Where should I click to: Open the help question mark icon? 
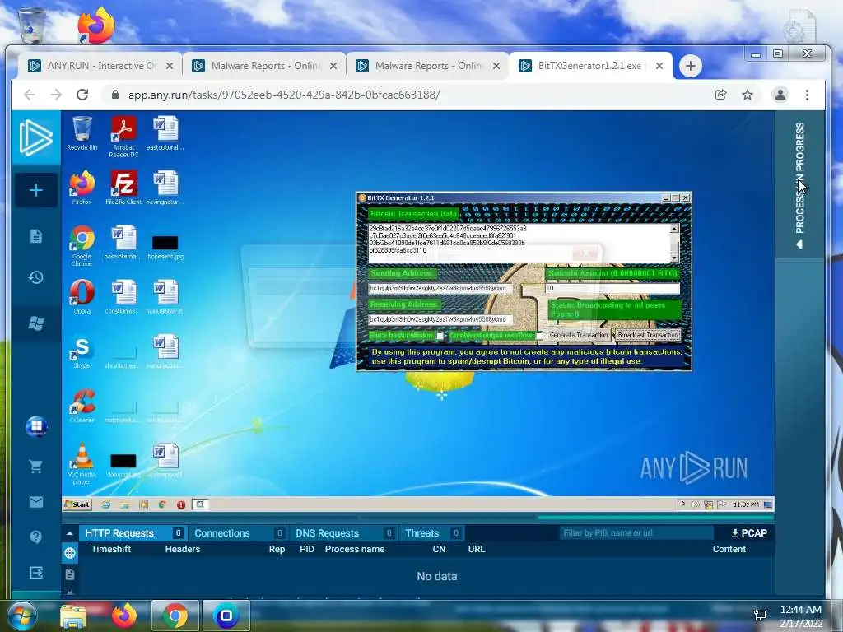pos(36,537)
